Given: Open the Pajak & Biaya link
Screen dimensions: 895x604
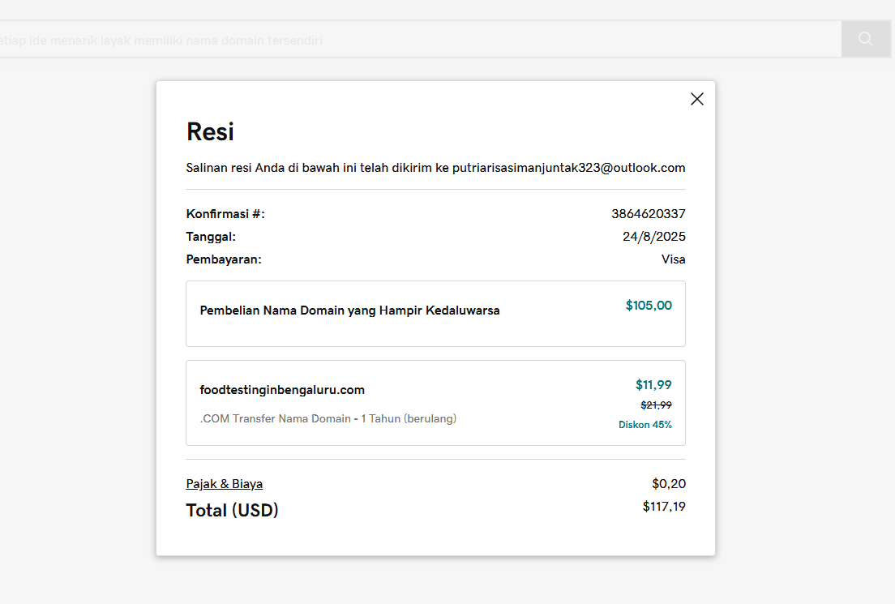Looking at the screenshot, I should pos(224,484).
